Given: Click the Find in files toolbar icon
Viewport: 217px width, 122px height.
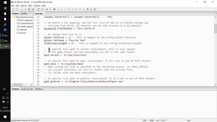Looking at the screenshot, I should point(42,9).
